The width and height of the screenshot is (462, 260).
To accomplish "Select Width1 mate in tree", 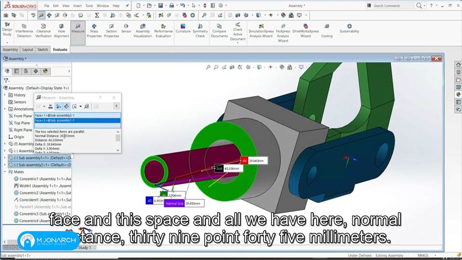I will tap(42, 186).
